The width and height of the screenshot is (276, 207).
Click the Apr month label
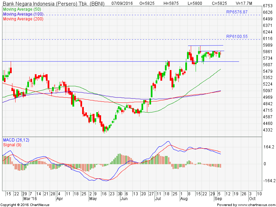pyautogui.click(x=60, y=199)
